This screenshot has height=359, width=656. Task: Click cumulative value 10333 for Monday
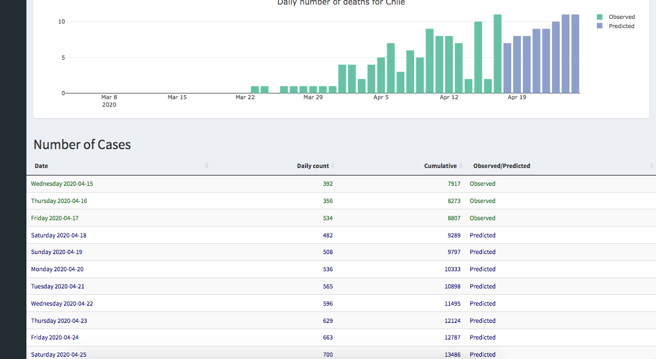pyautogui.click(x=452, y=269)
